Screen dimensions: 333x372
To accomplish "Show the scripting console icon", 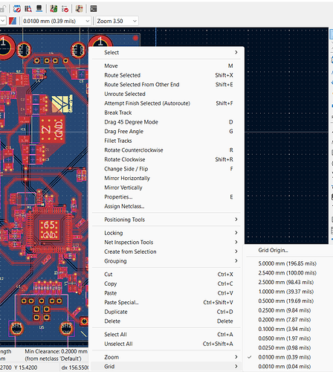I will 94,9.
